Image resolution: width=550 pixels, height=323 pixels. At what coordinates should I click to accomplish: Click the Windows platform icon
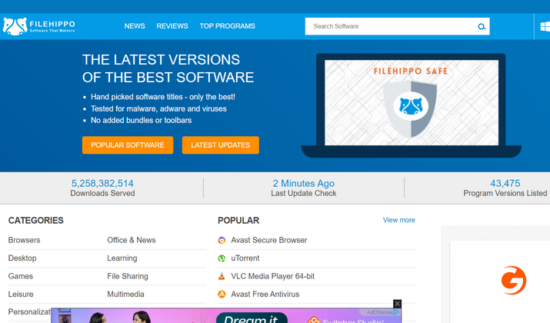[545, 26]
